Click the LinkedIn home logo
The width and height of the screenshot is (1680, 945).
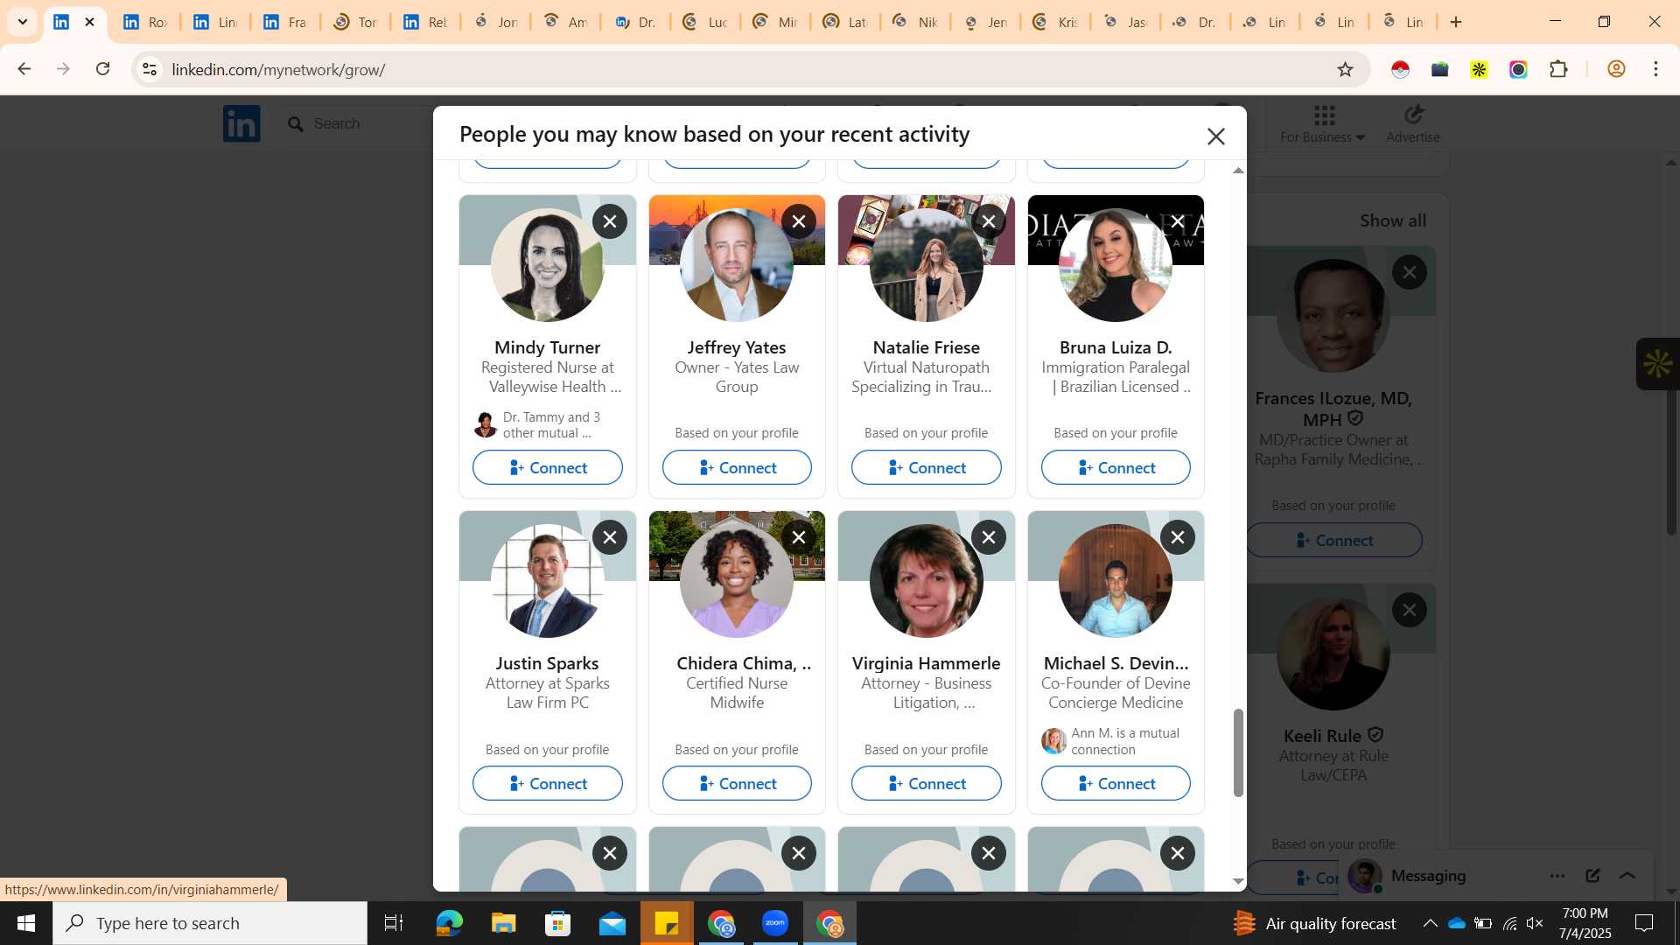pyautogui.click(x=241, y=123)
